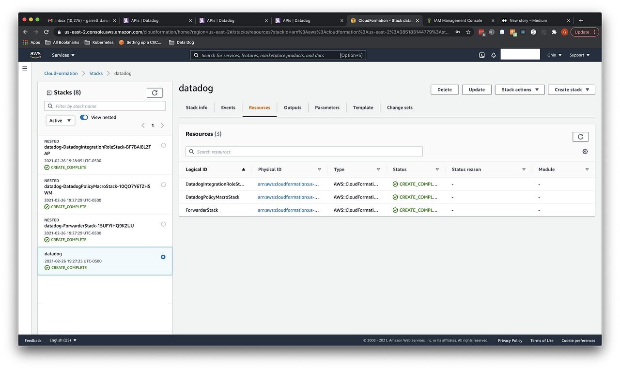Screen dimensions: 620x370
Task: Open ForwarderStack's physical ID arn link
Action: pyautogui.click(x=289, y=210)
